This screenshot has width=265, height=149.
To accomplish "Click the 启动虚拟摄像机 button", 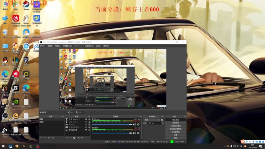I will click(176, 129).
